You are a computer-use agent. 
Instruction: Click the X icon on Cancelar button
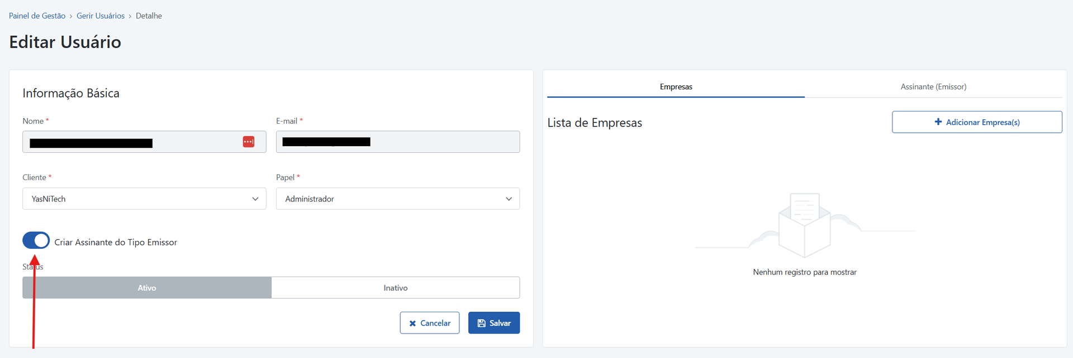412,323
